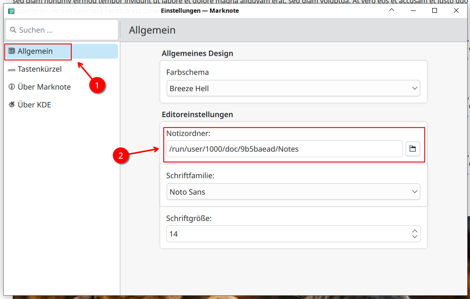Select the Allgemein settings page label
The height and width of the screenshot is (299, 470).
(35, 51)
